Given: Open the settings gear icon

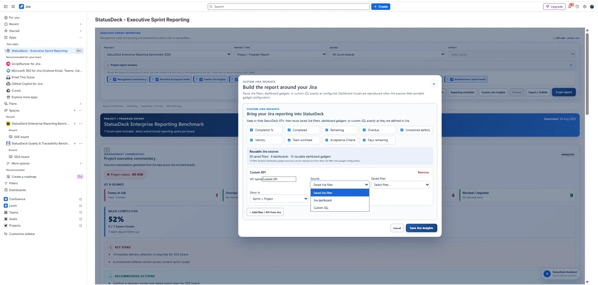Looking at the screenshot, I should pos(585,7).
